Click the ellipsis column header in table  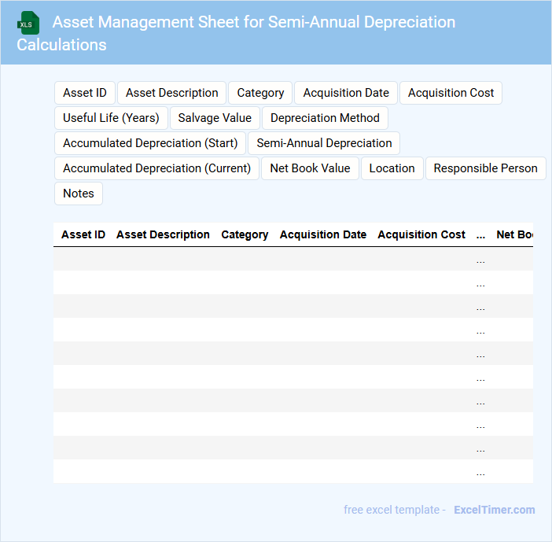[480, 234]
